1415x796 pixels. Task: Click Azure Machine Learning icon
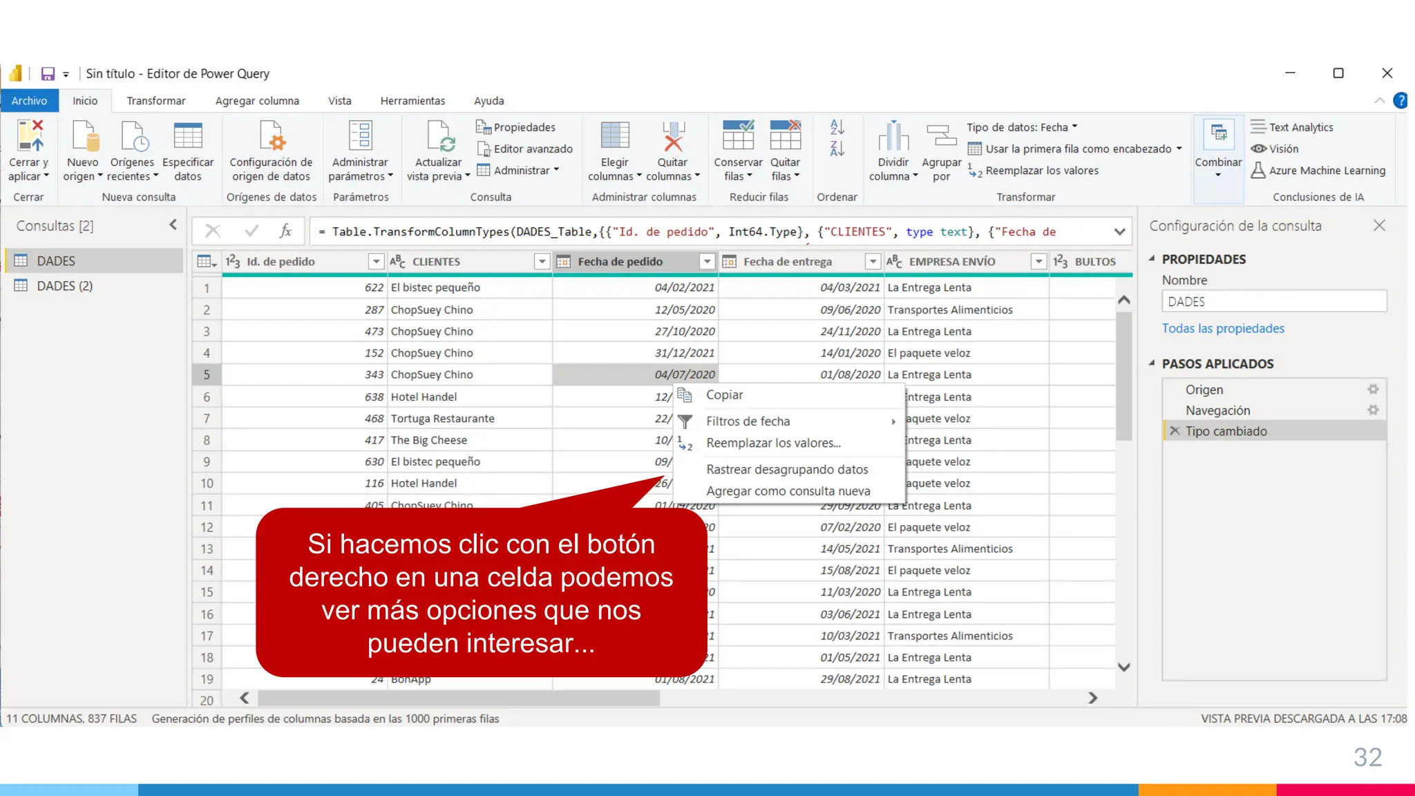point(1258,170)
